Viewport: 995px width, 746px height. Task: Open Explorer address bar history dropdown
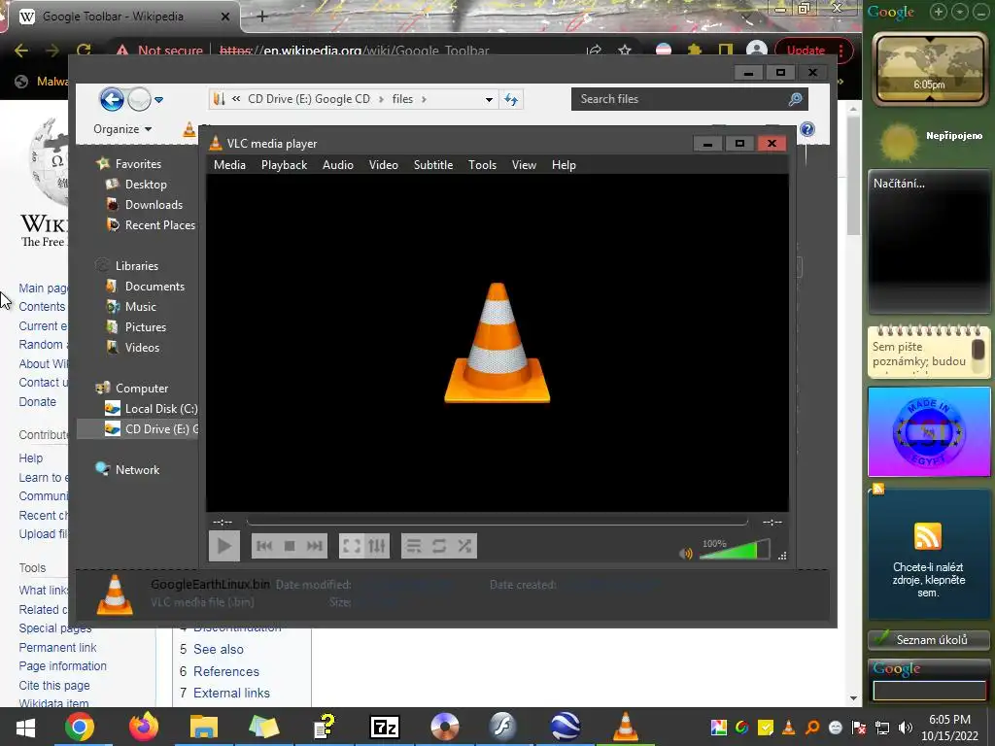click(x=489, y=100)
